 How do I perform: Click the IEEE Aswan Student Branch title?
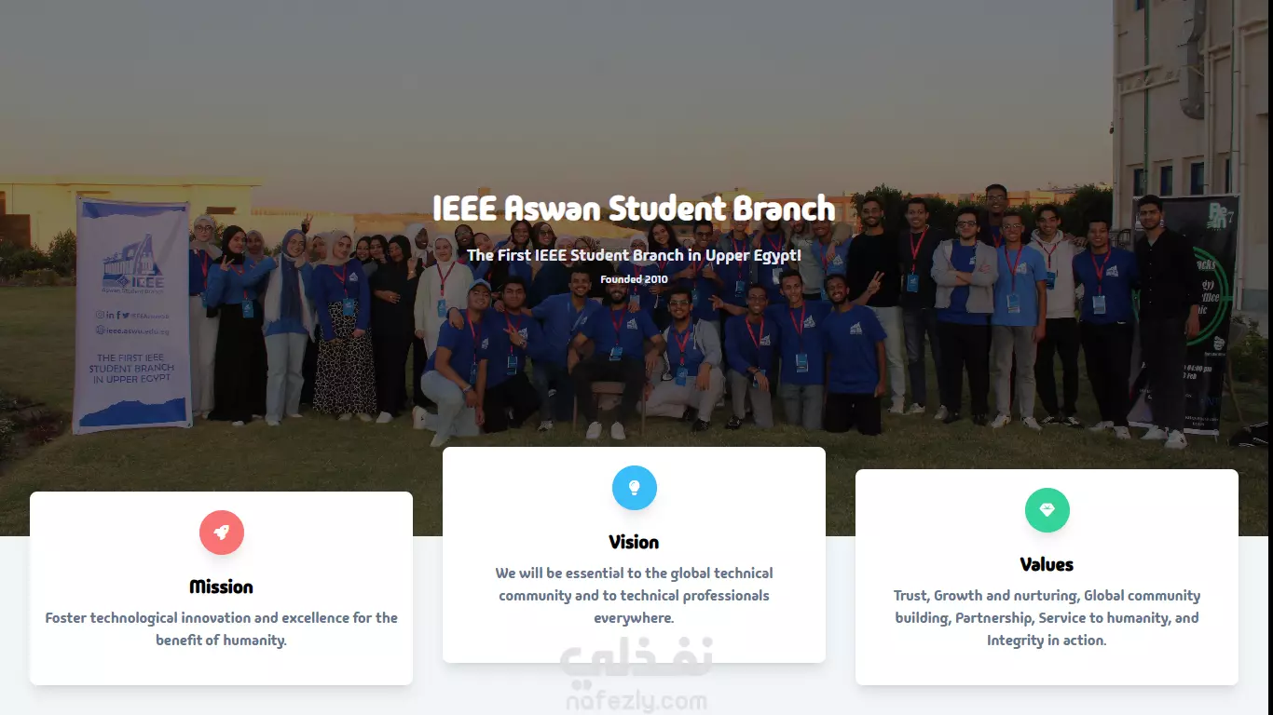coord(634,209)
